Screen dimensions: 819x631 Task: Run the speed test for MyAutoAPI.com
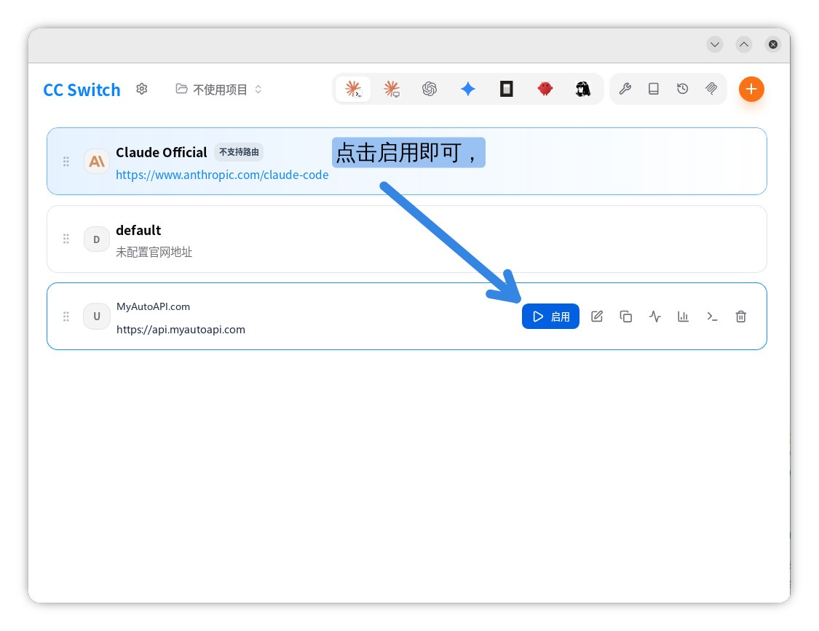(654, 317)
